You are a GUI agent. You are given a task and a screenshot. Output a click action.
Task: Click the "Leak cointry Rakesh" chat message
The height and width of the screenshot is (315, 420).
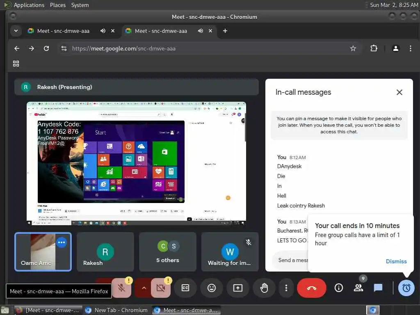coord(301,206)
